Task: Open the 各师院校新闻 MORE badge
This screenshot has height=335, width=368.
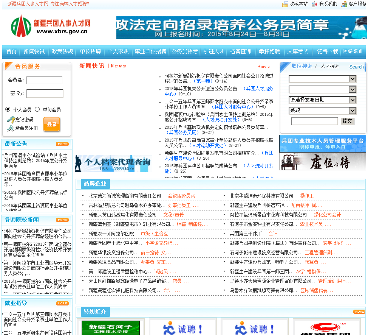Action: coord(62,220)
